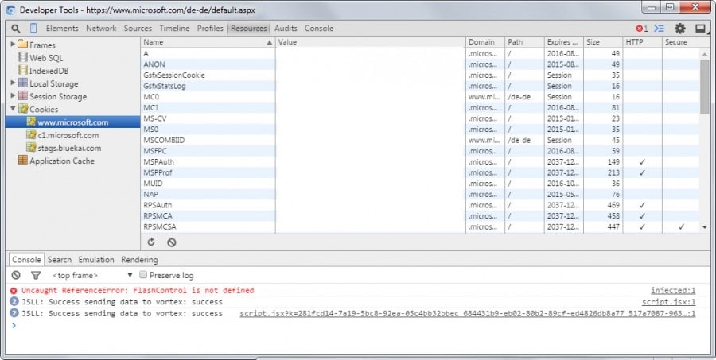
Task: Clear the console log icon
Action: tap(16, 275)
